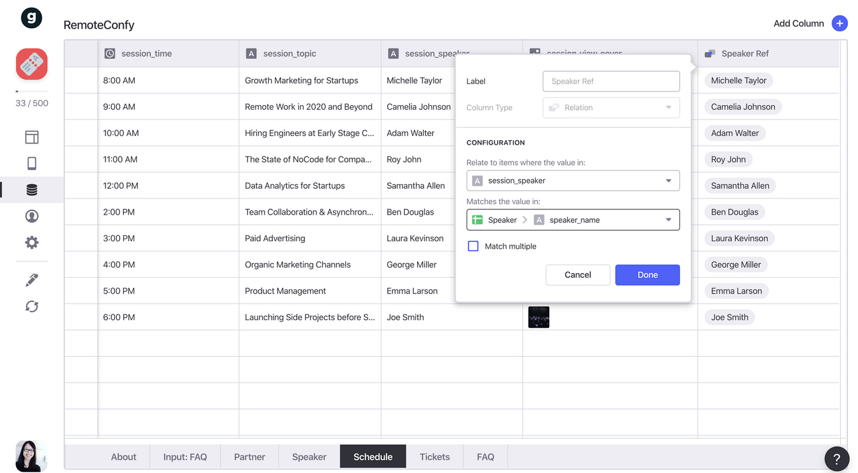This screenshot has width=858, height=473.
Task: Switch to the About tab
Action: tap(124, 457)
